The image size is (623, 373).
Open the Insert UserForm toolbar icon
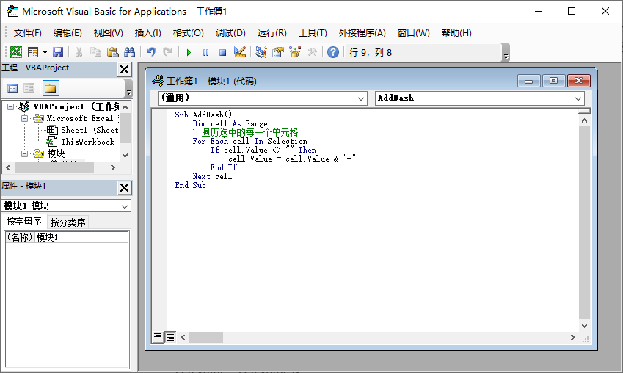click(33, 52)
